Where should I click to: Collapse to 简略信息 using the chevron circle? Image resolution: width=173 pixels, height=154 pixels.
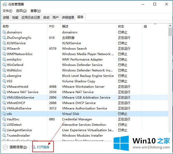pyautogui.click(x=5, y=147)
